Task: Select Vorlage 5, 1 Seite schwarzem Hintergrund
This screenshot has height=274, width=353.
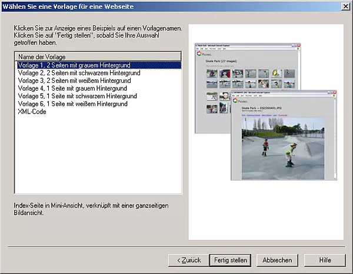Action: (x=77, y=96)
